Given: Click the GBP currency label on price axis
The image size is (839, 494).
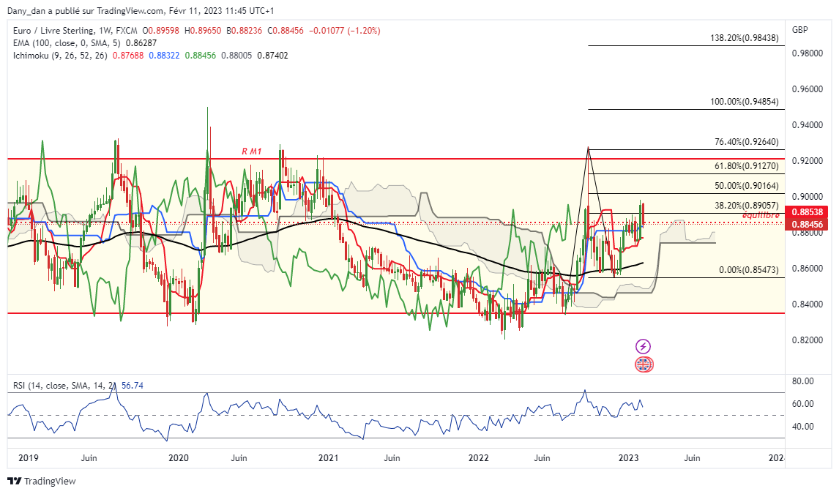Looking at the screenshot, I should 799,30.
